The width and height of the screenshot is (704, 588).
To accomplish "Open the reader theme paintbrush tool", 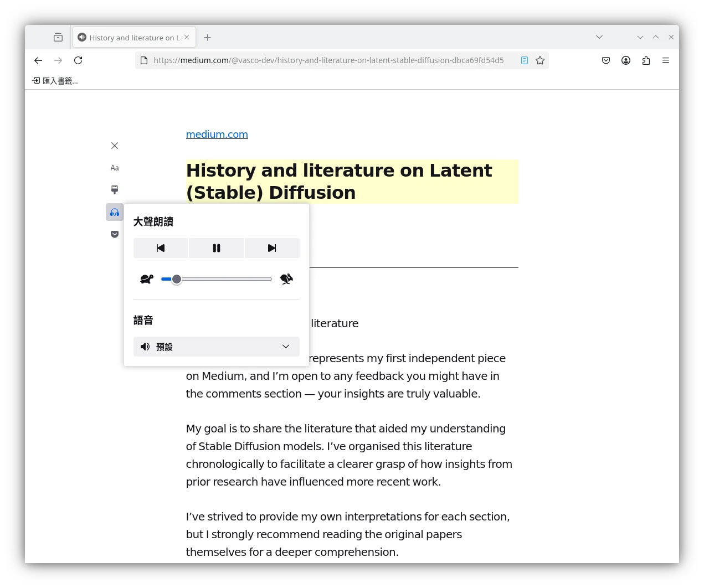I will (115, 190).
